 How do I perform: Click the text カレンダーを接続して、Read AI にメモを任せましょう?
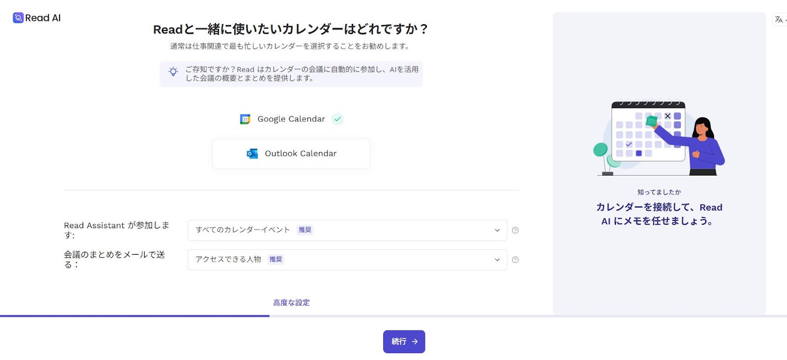pos(659,214)
